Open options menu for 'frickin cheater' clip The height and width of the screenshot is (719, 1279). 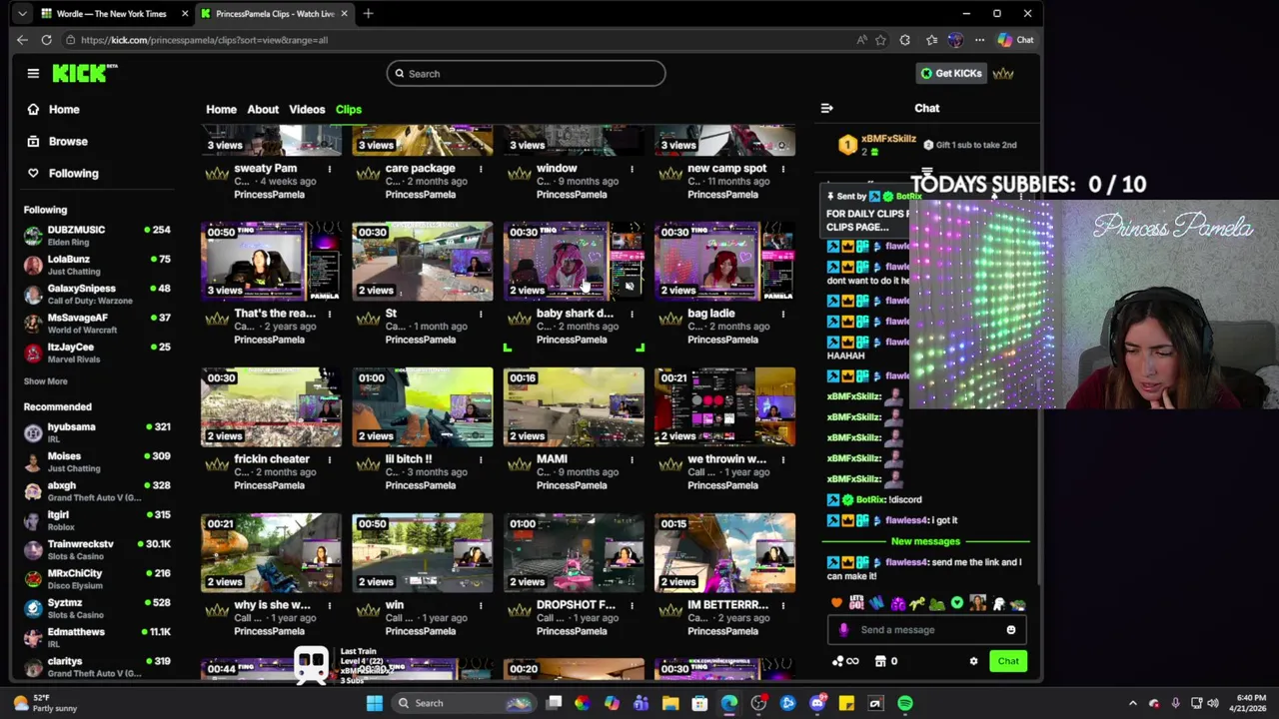pos(330,459)
